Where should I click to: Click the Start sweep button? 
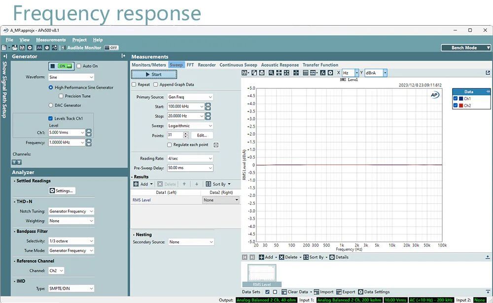[154, 75]
